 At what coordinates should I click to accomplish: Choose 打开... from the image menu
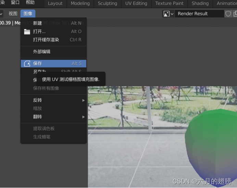click(x=53, y=32)
